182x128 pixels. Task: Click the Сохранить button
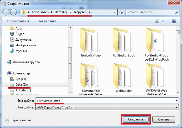(136, 120)
